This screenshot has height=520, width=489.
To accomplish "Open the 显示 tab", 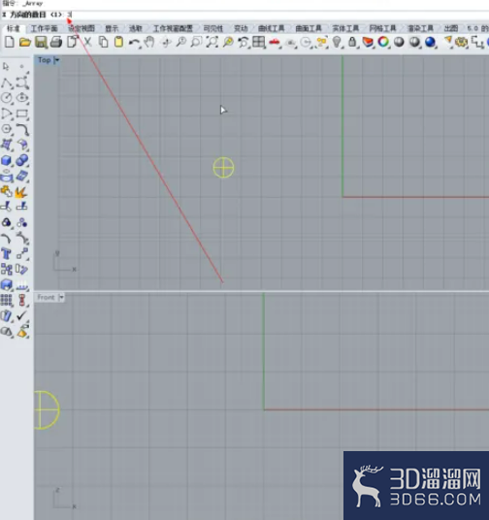I will 112,28.
